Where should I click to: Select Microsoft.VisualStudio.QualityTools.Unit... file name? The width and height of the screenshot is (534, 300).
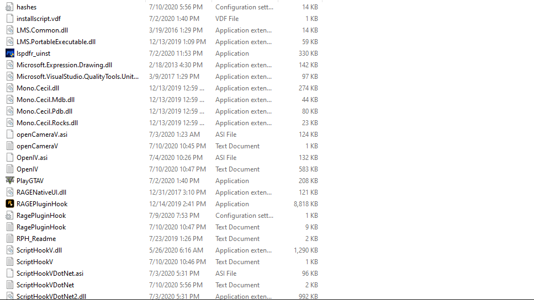pos(78,77)
